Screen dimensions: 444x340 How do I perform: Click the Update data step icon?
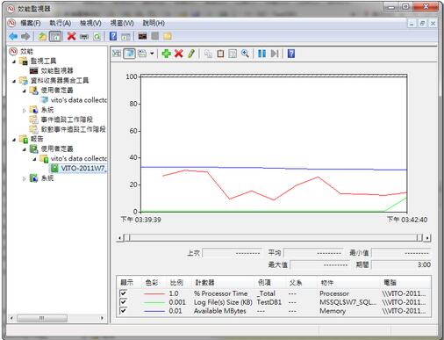tap(275, 54)
